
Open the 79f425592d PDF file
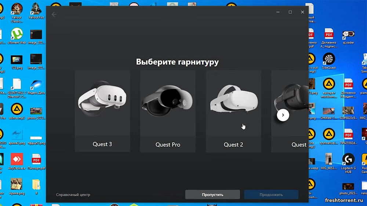pyautogui.click(x=348, y=137)
